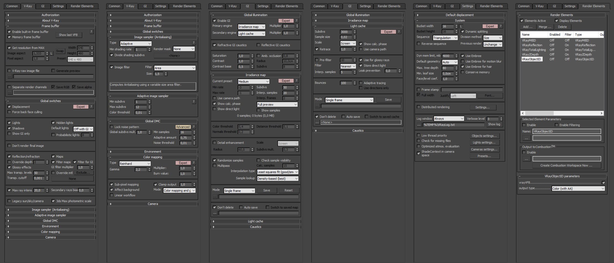
Task: Open browse '...' under Switch to saved map
Action: click(x=215, y=213)
